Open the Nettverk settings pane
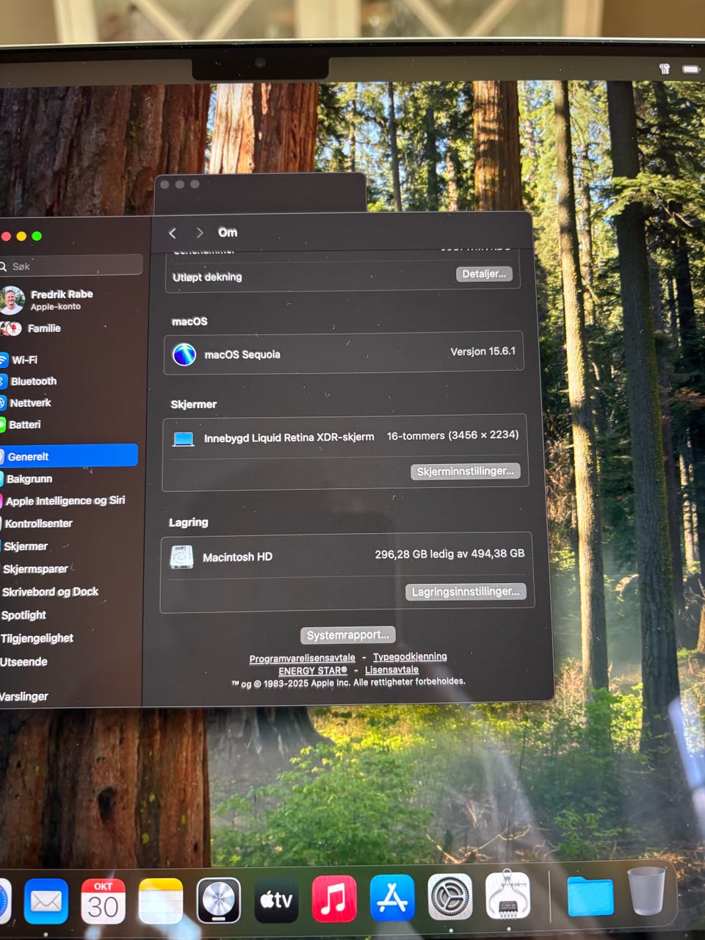 pos(30,403)
